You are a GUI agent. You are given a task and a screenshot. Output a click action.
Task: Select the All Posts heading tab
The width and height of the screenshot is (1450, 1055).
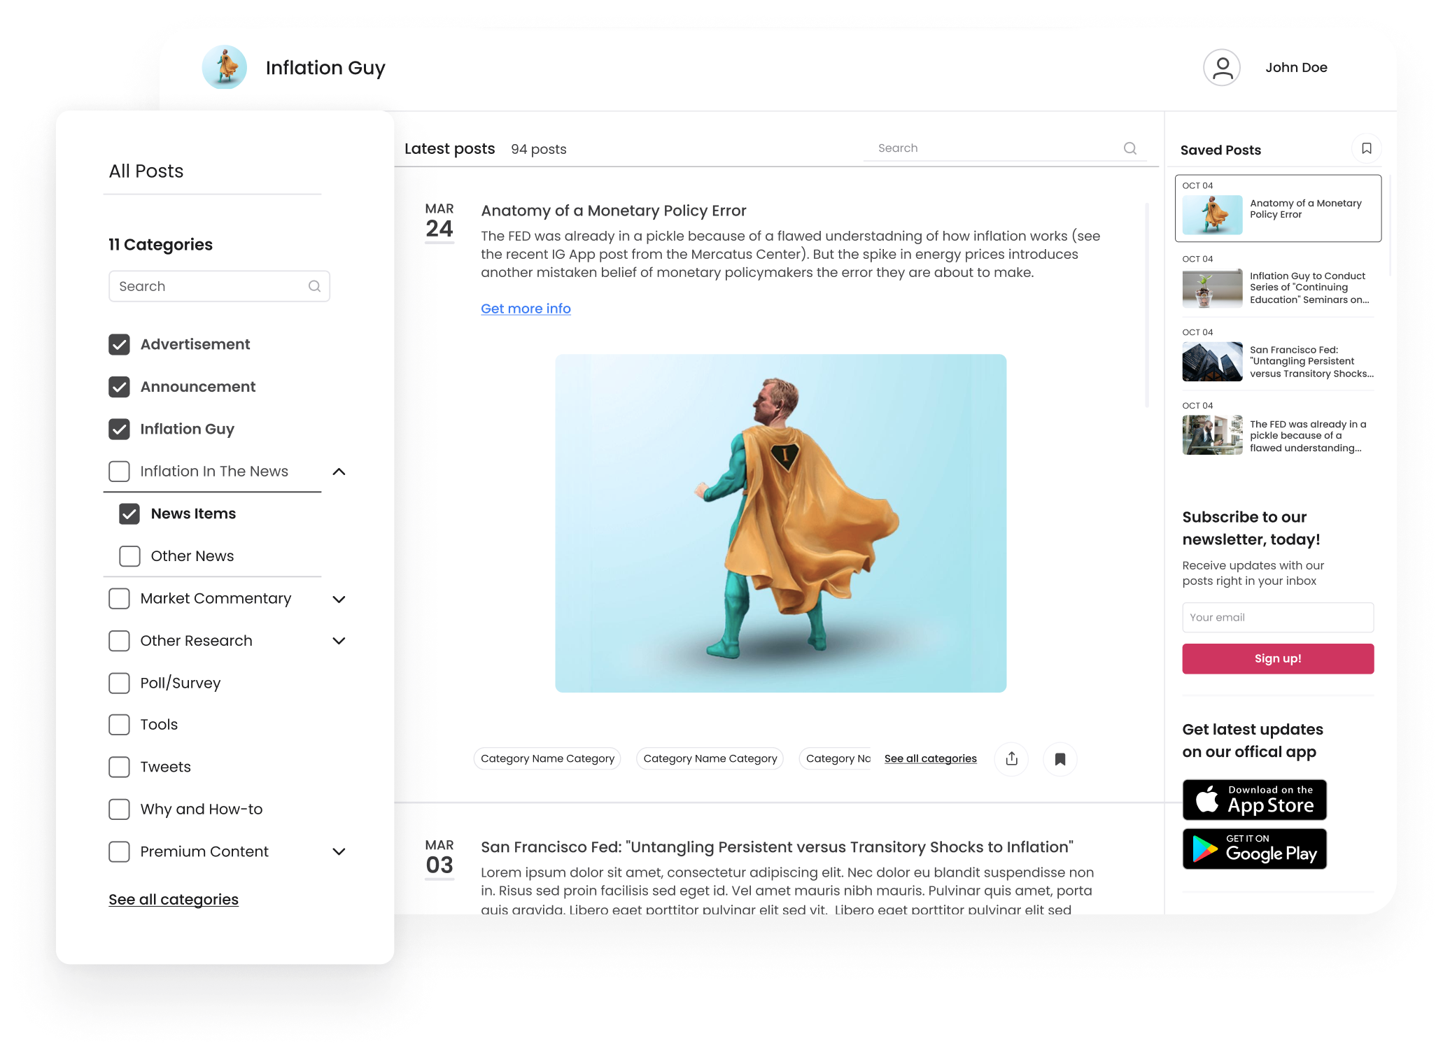[x=146, y=171]
